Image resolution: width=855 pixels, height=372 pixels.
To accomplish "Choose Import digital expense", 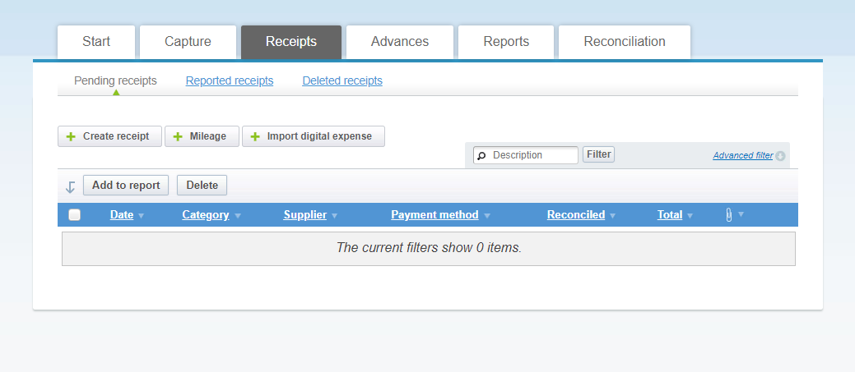I will [313, 136].
